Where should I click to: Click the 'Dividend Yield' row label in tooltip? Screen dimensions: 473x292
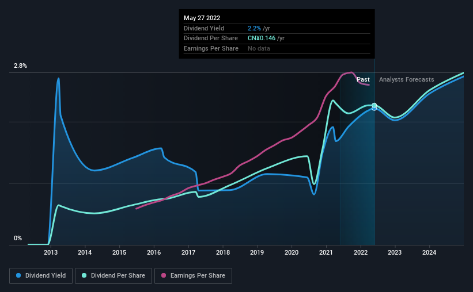click(x=204, y=28)
